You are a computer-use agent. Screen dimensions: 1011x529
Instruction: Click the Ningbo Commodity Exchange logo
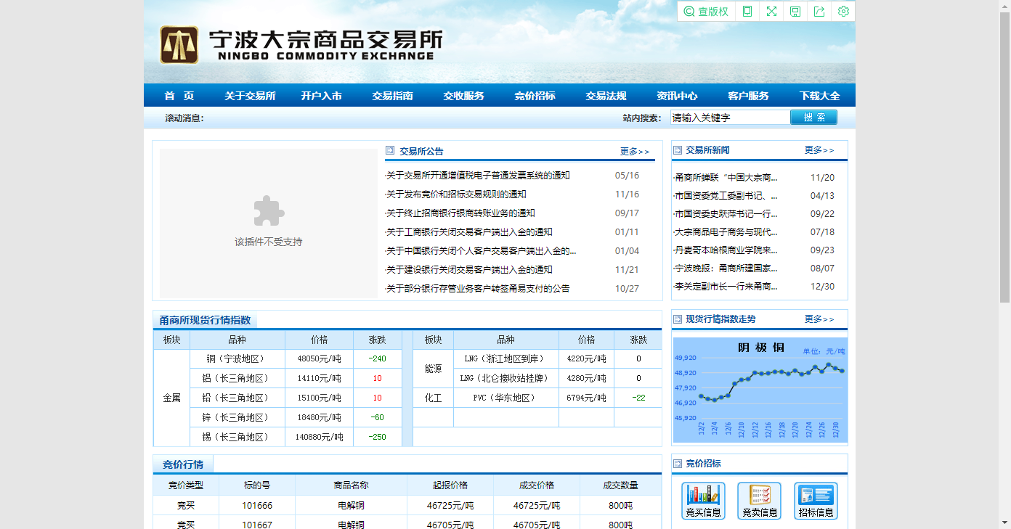[301, 45]
